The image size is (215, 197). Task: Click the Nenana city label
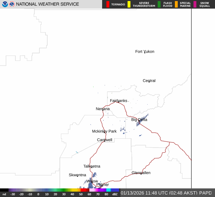click(103, 109)
